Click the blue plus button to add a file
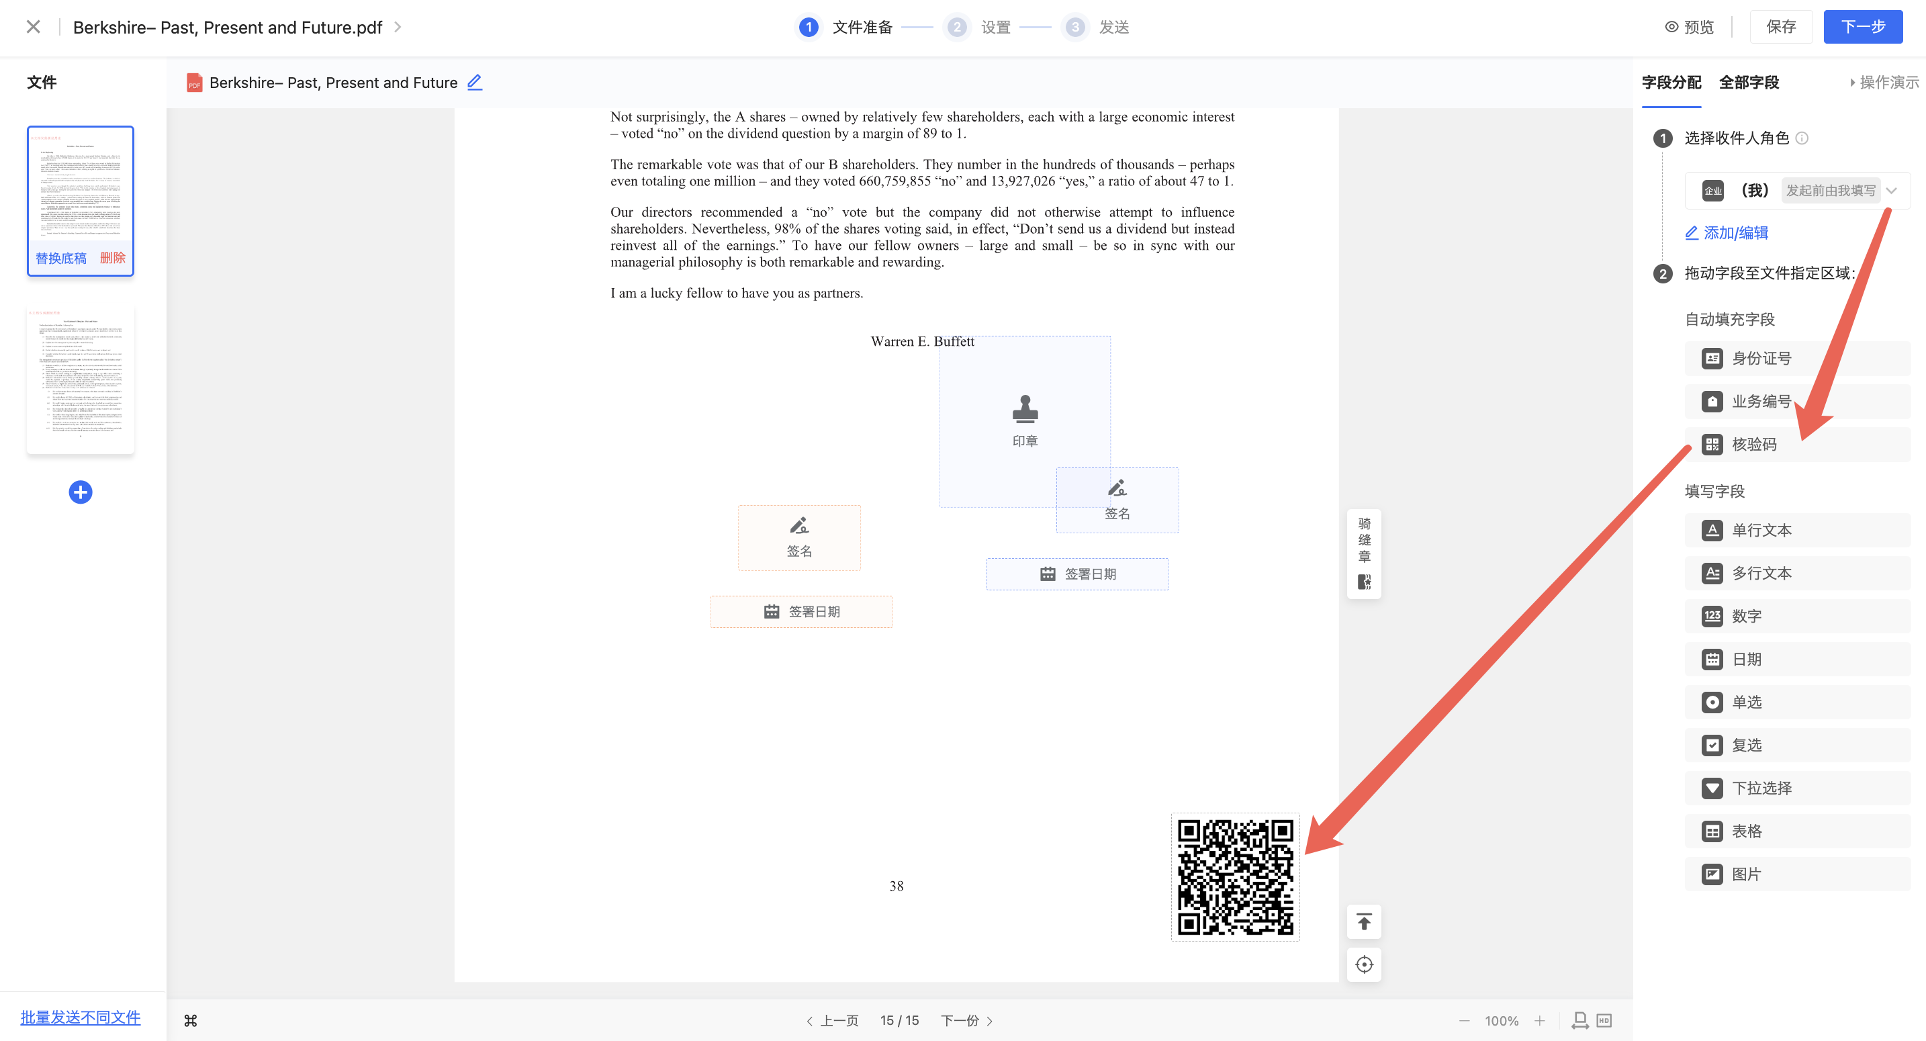 [x=80, y=492]
